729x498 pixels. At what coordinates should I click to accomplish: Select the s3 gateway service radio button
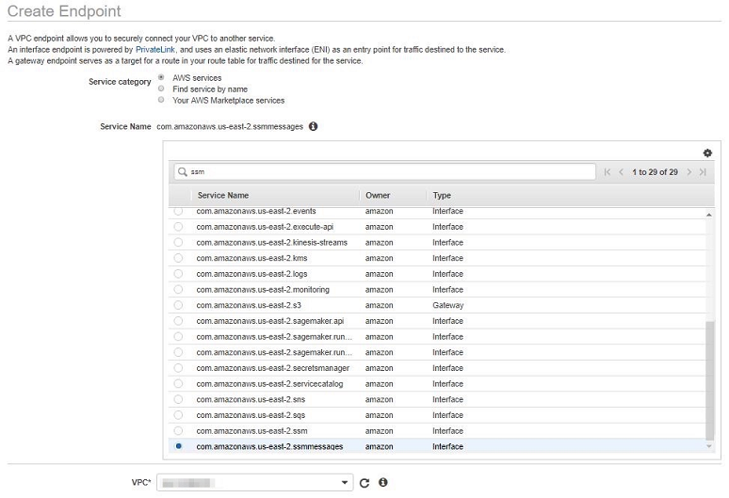(x=178, y=305)
